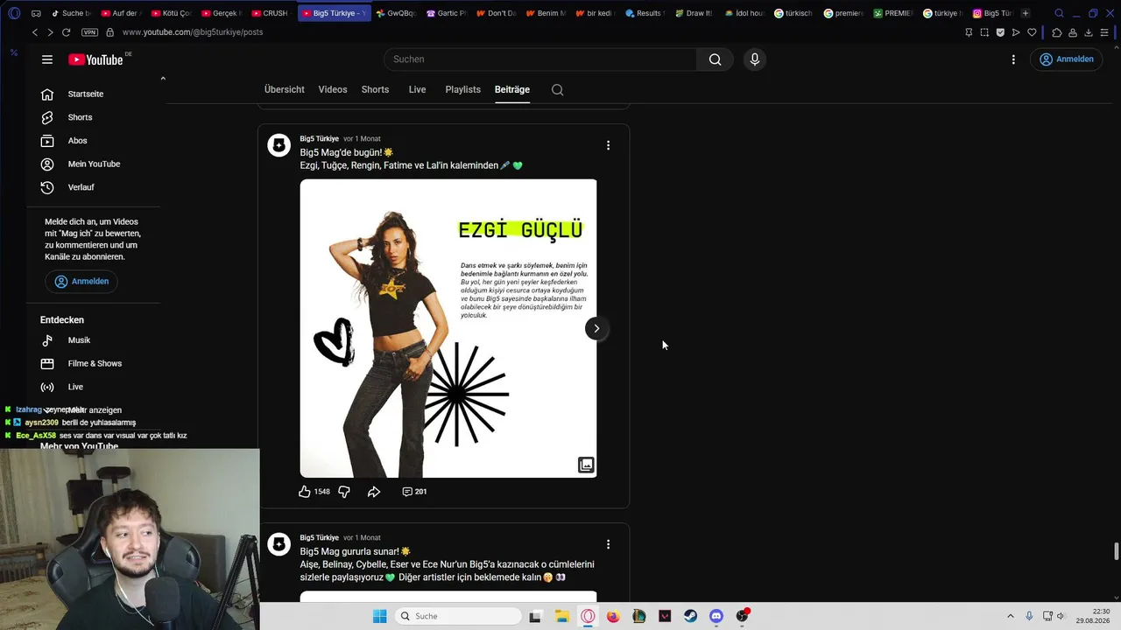1121x630 pixels.
Task: Open Abos in the sidebar
Action: pyautogui.click(x=77, y=141)
